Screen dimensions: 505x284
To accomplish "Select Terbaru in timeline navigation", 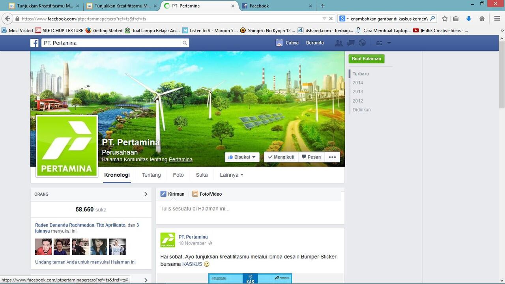I will [x=361, y=74].
